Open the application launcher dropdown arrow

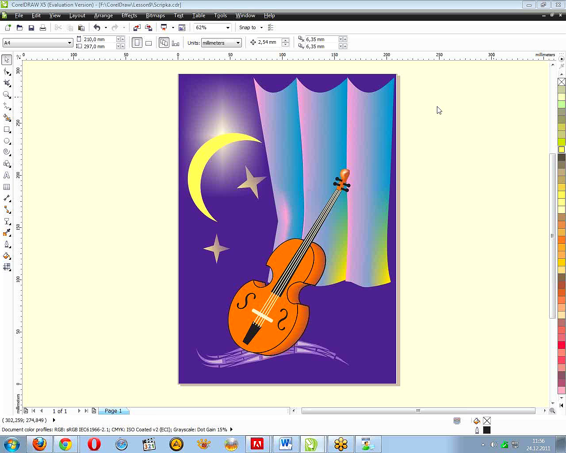[173, 27]
